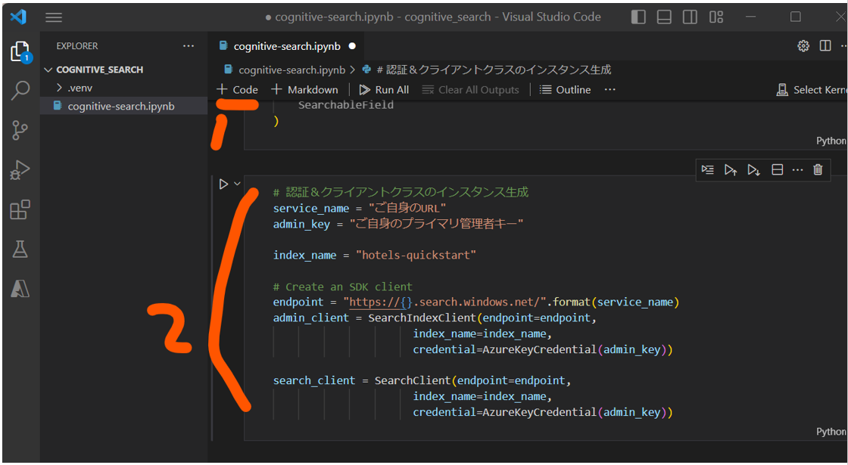Execute cell and below from the cell toolbar

(754, 169)
